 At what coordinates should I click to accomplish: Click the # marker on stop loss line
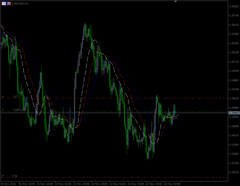[3, 97]
